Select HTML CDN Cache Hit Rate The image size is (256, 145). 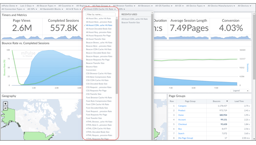coord(98,129)
